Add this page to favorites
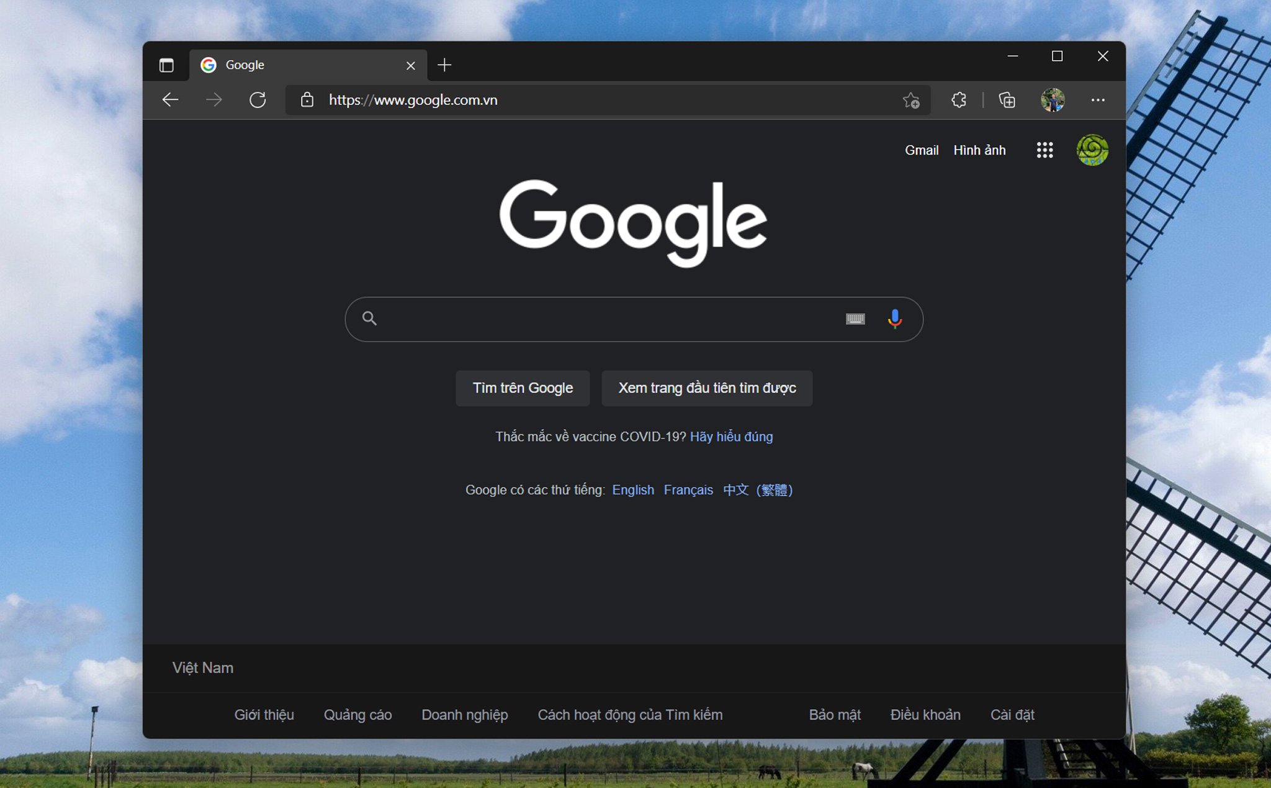The width and height of the screenshot is (1271, 788). point(911,100)
